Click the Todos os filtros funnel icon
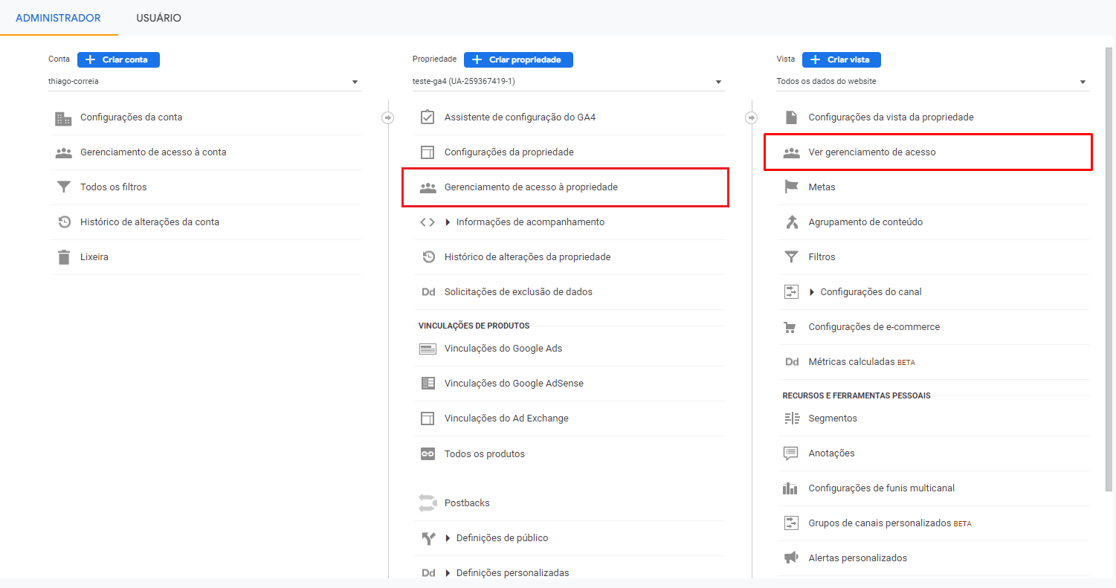Image resolution: width=1116 pixels, height=588 pixels. pyautogui.click(x=63, y=187)
